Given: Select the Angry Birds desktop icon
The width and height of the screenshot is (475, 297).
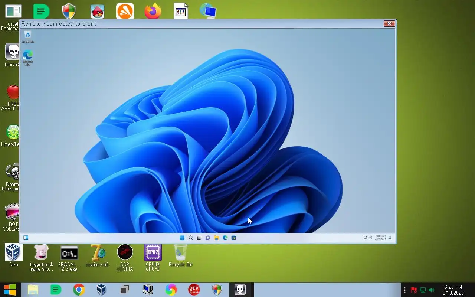Looking at the screenshot, I should (x=97, y=11).
